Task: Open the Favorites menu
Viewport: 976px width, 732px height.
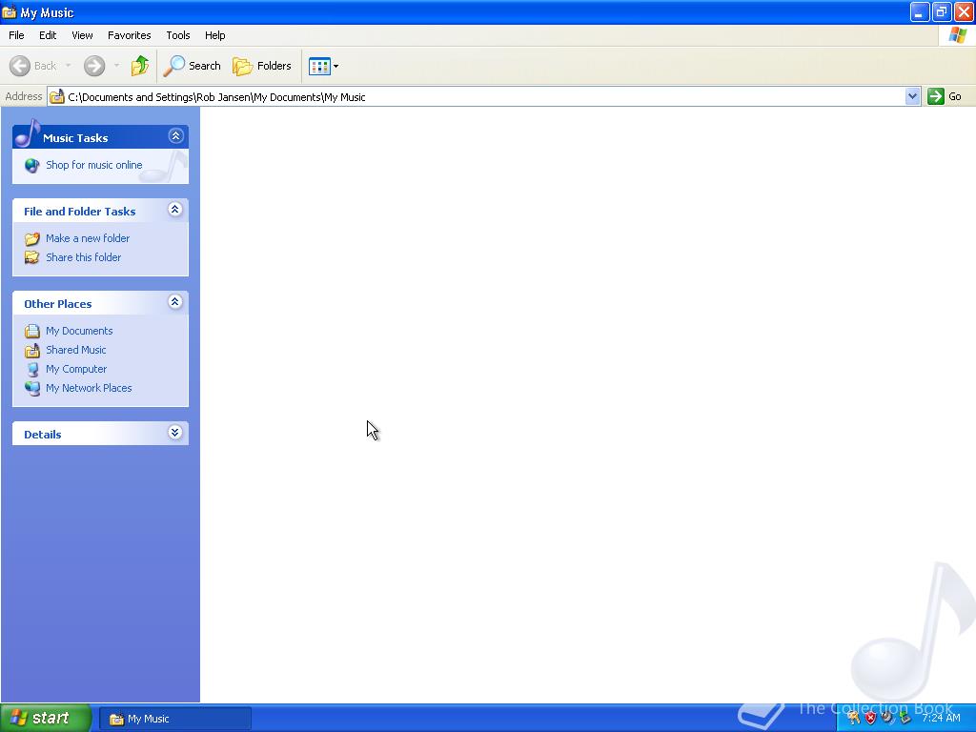Action: [x=129, y=35]
